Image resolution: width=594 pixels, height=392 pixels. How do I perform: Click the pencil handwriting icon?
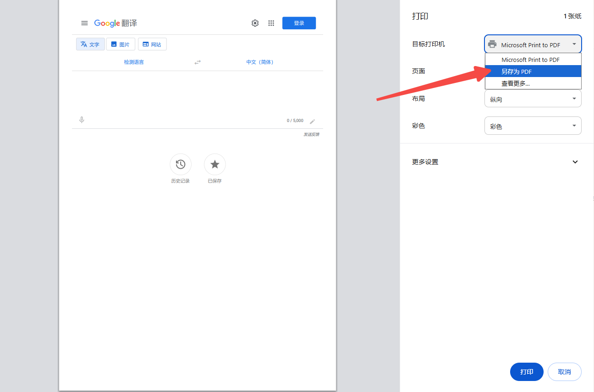coord(313,121)
